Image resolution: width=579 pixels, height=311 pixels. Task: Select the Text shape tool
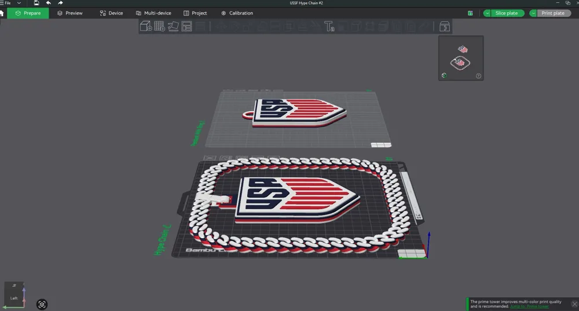point(329,26)
